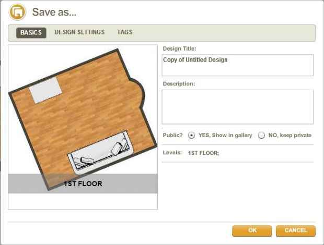
Task: Switch to the Basics tab
Action: 31,32
